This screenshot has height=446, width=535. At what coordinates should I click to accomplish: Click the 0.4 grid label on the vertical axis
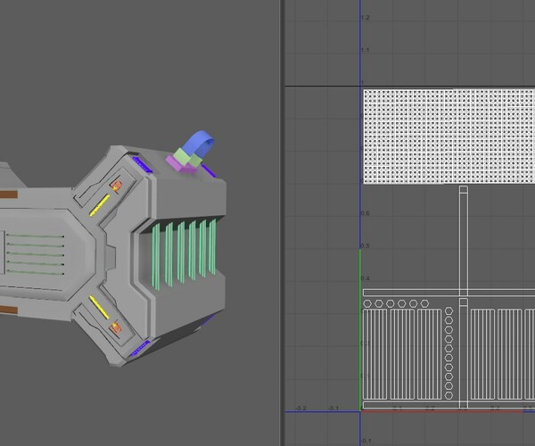click(365, 278)
